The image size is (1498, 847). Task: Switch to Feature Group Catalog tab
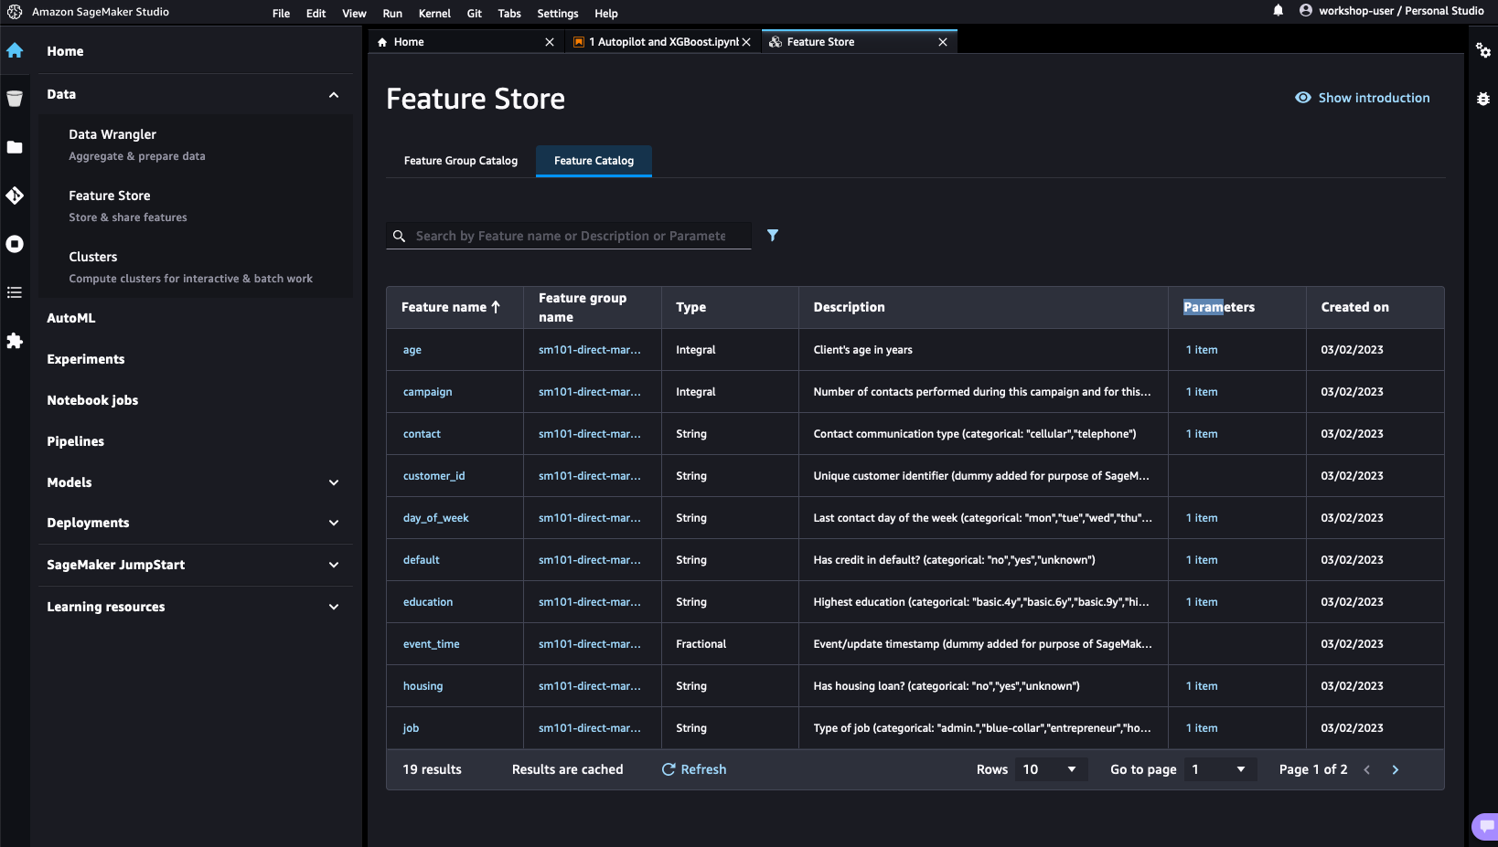pos(461,161)
